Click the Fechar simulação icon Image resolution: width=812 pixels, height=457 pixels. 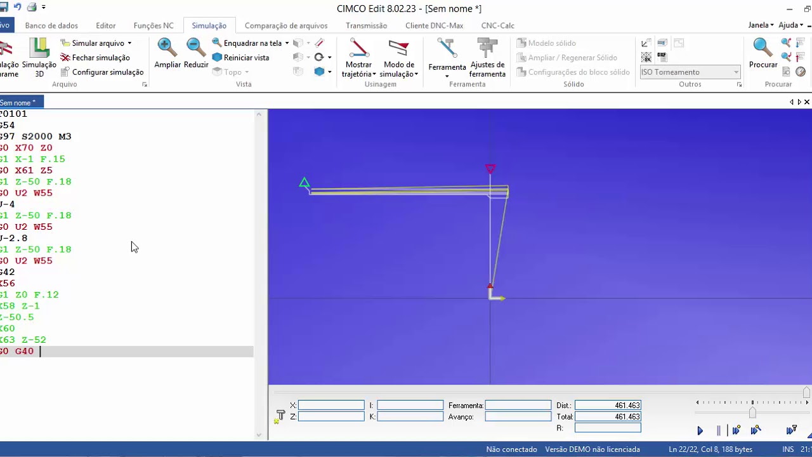65,58
